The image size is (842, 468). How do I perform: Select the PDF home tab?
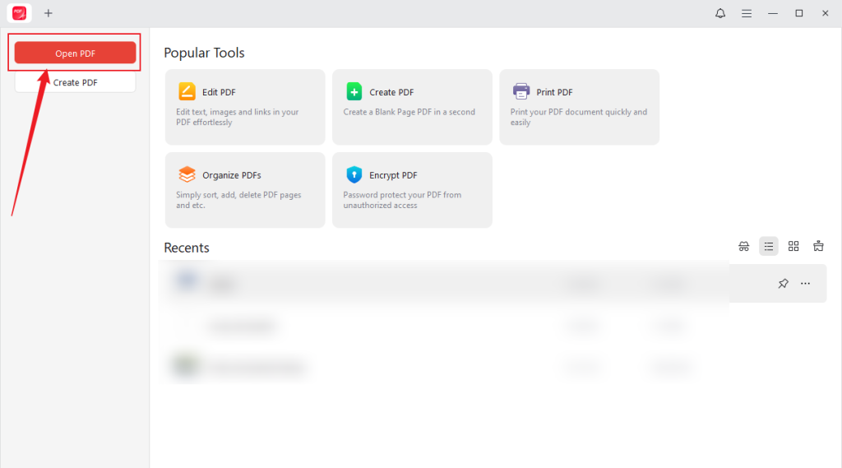tap(19, 13)
